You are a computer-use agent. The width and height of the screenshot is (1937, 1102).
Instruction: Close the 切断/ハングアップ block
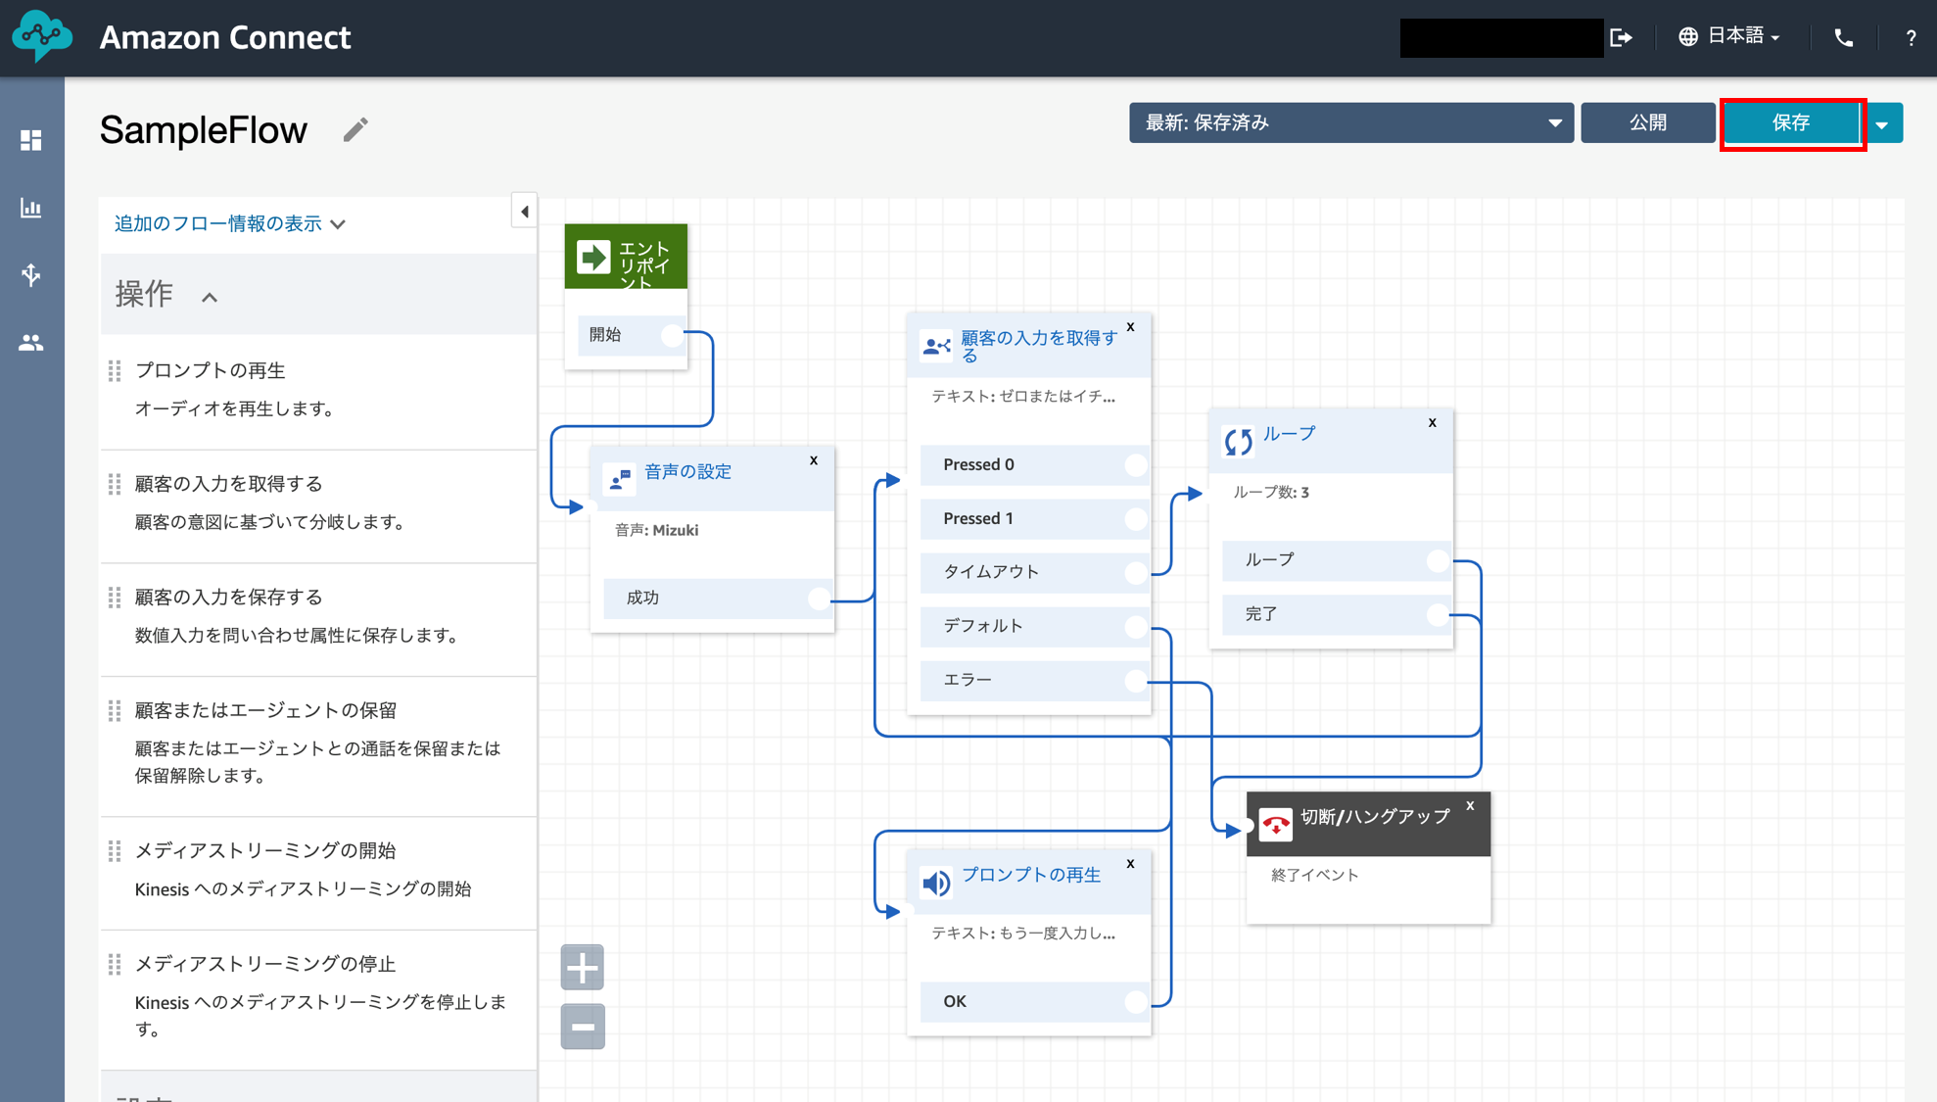pos(1470,806)
